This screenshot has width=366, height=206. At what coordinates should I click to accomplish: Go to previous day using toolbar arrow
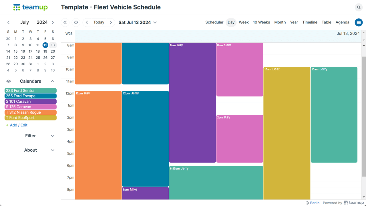point(87,22)
